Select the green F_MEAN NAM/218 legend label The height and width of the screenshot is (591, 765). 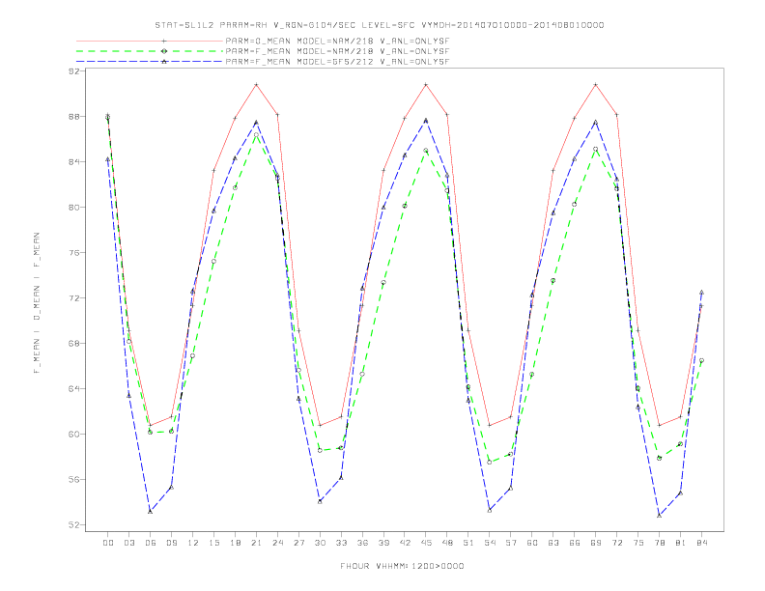[337, 51]
